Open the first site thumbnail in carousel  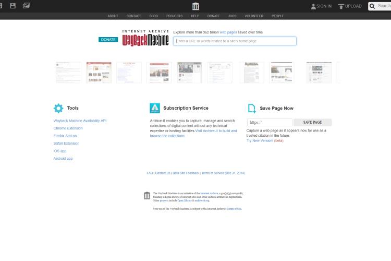pyautogui.click(x=68, y=73)
